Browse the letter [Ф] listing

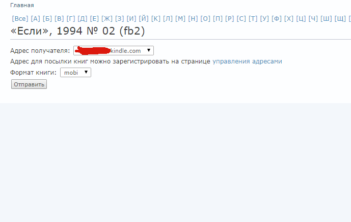point(277,18)
